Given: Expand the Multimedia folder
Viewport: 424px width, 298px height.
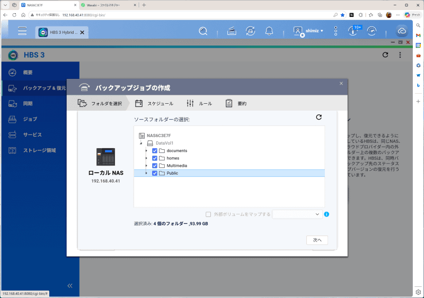Looking at the screenshot, I should (146, 166).
